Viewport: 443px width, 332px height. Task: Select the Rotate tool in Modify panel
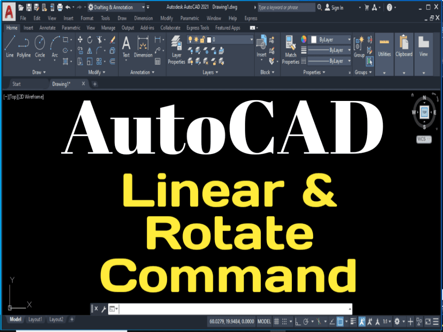pyautogui.click(x=89, y=39)
